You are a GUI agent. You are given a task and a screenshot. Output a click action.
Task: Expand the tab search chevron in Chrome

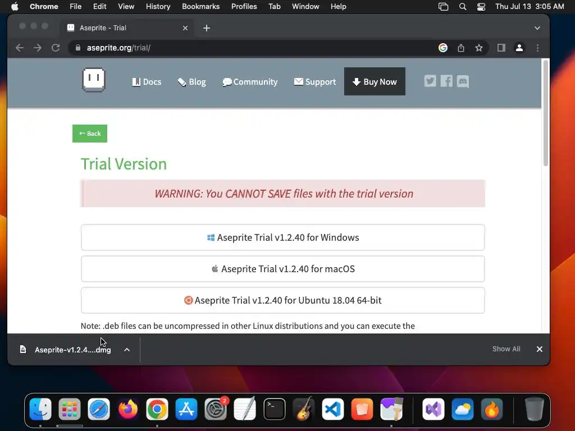tap(537, 28)
